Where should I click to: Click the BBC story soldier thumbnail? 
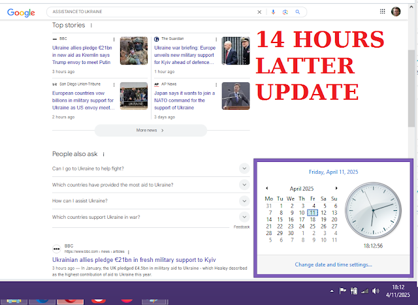click(134, 51)
